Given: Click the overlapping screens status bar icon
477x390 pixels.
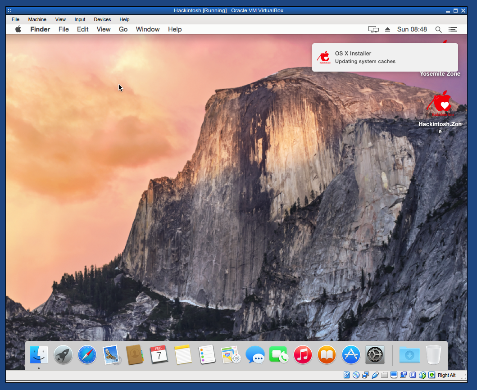Looking at the screenshot, I should point(404,375).
